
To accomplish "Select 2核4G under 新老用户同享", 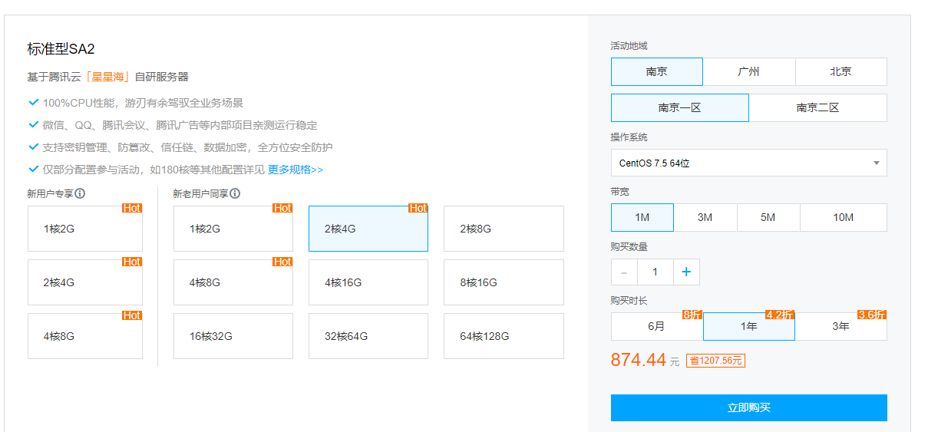I will (x=368, y=229).
